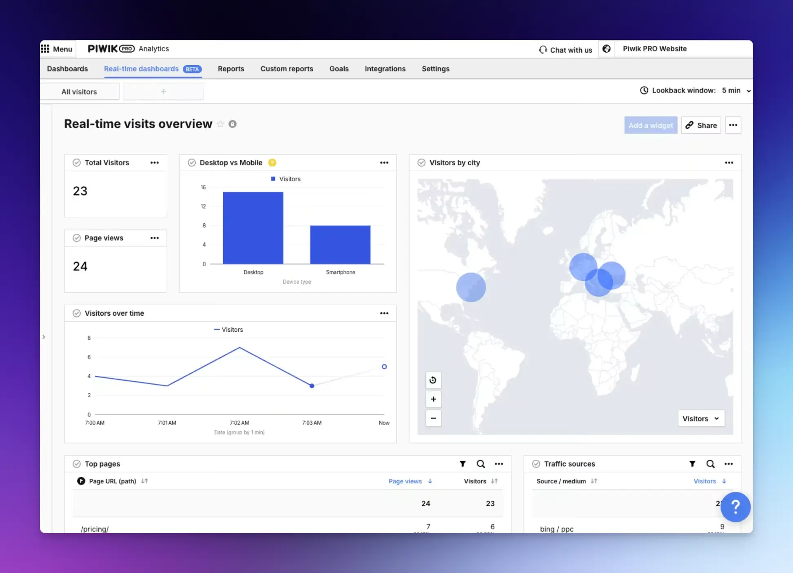The image size is (793, 573).
Task: Click the map reset view icon
Action: (x=433, y=380)
